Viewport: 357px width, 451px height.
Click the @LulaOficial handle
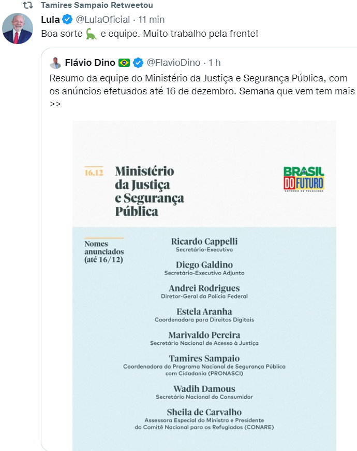[x=103, y=20]
